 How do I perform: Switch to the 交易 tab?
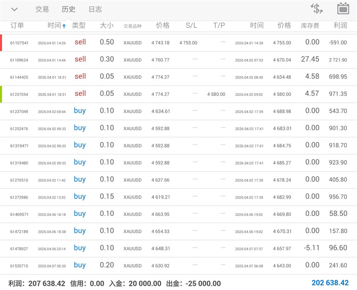click(42, 9)
